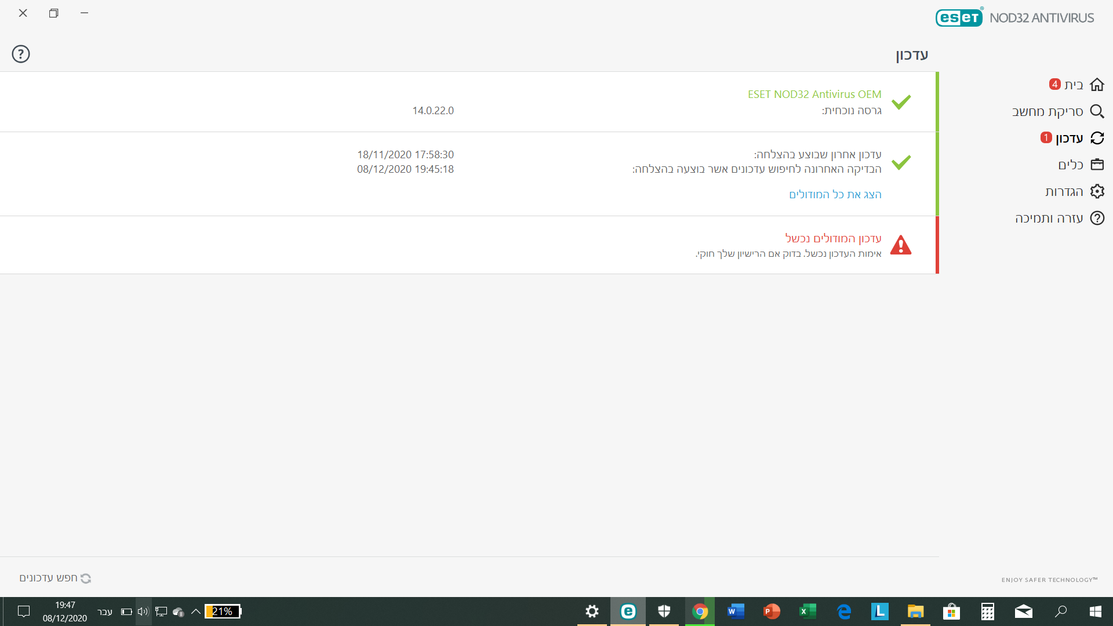Screen dimensions: 1113x626
Task: Open the Home (בית) sidebar item
Action: click(1074, 85)
